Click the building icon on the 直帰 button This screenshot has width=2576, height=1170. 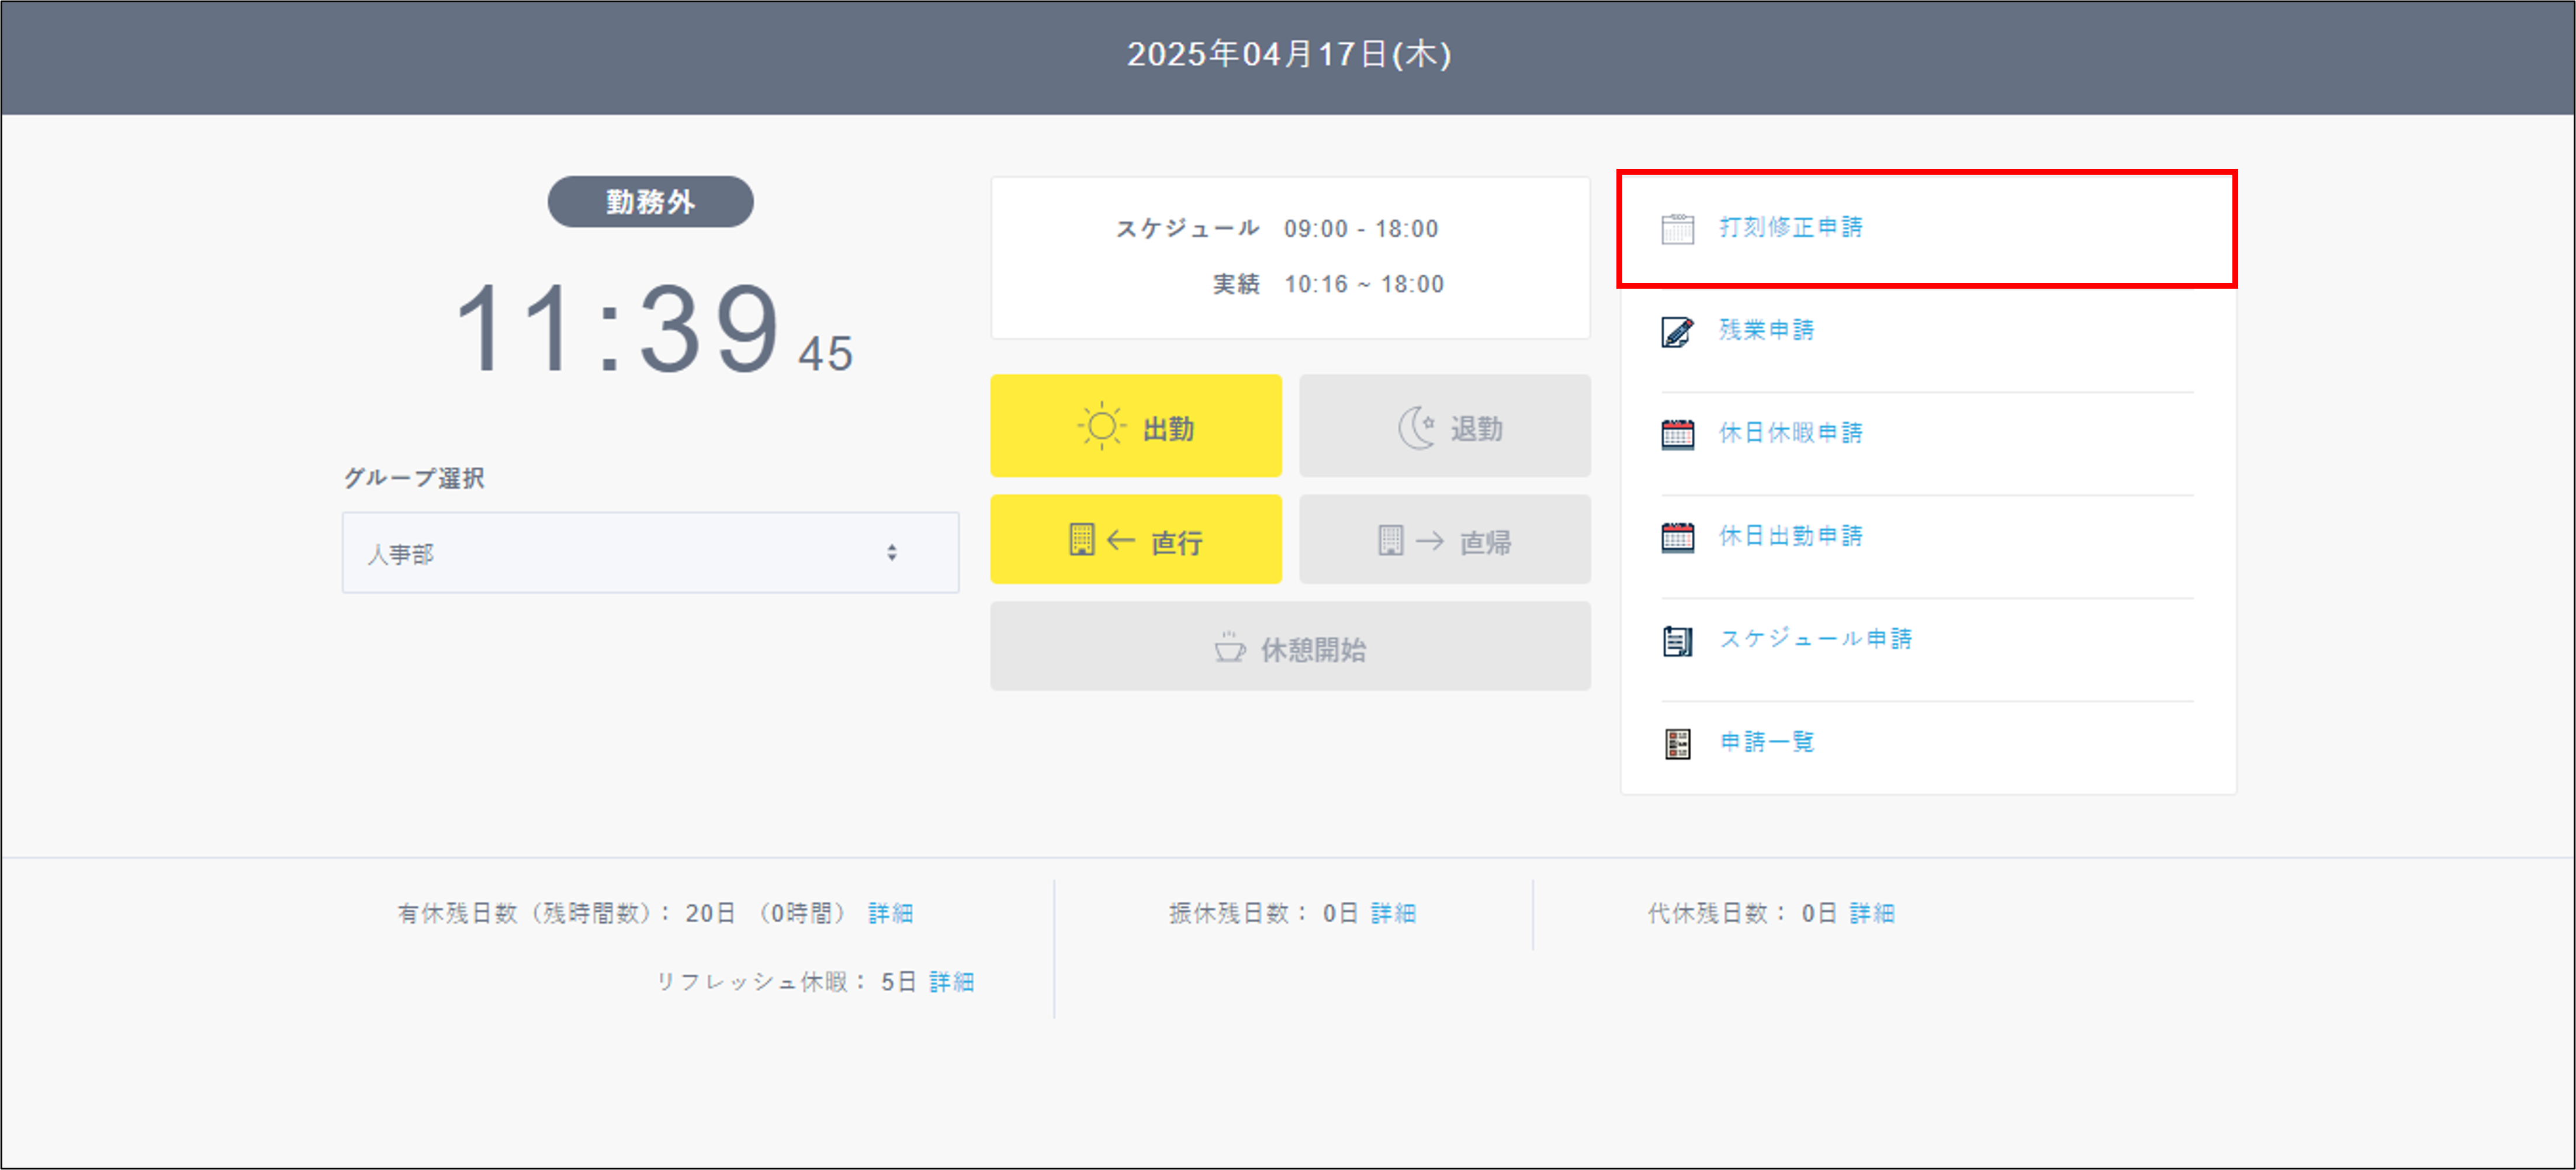1390,540
